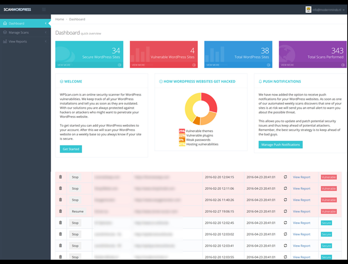Image resolution: width=348 pixels, height=264 pixels.
Task: Open the user avatar in the top bar
Action: [x=309, y=10]
